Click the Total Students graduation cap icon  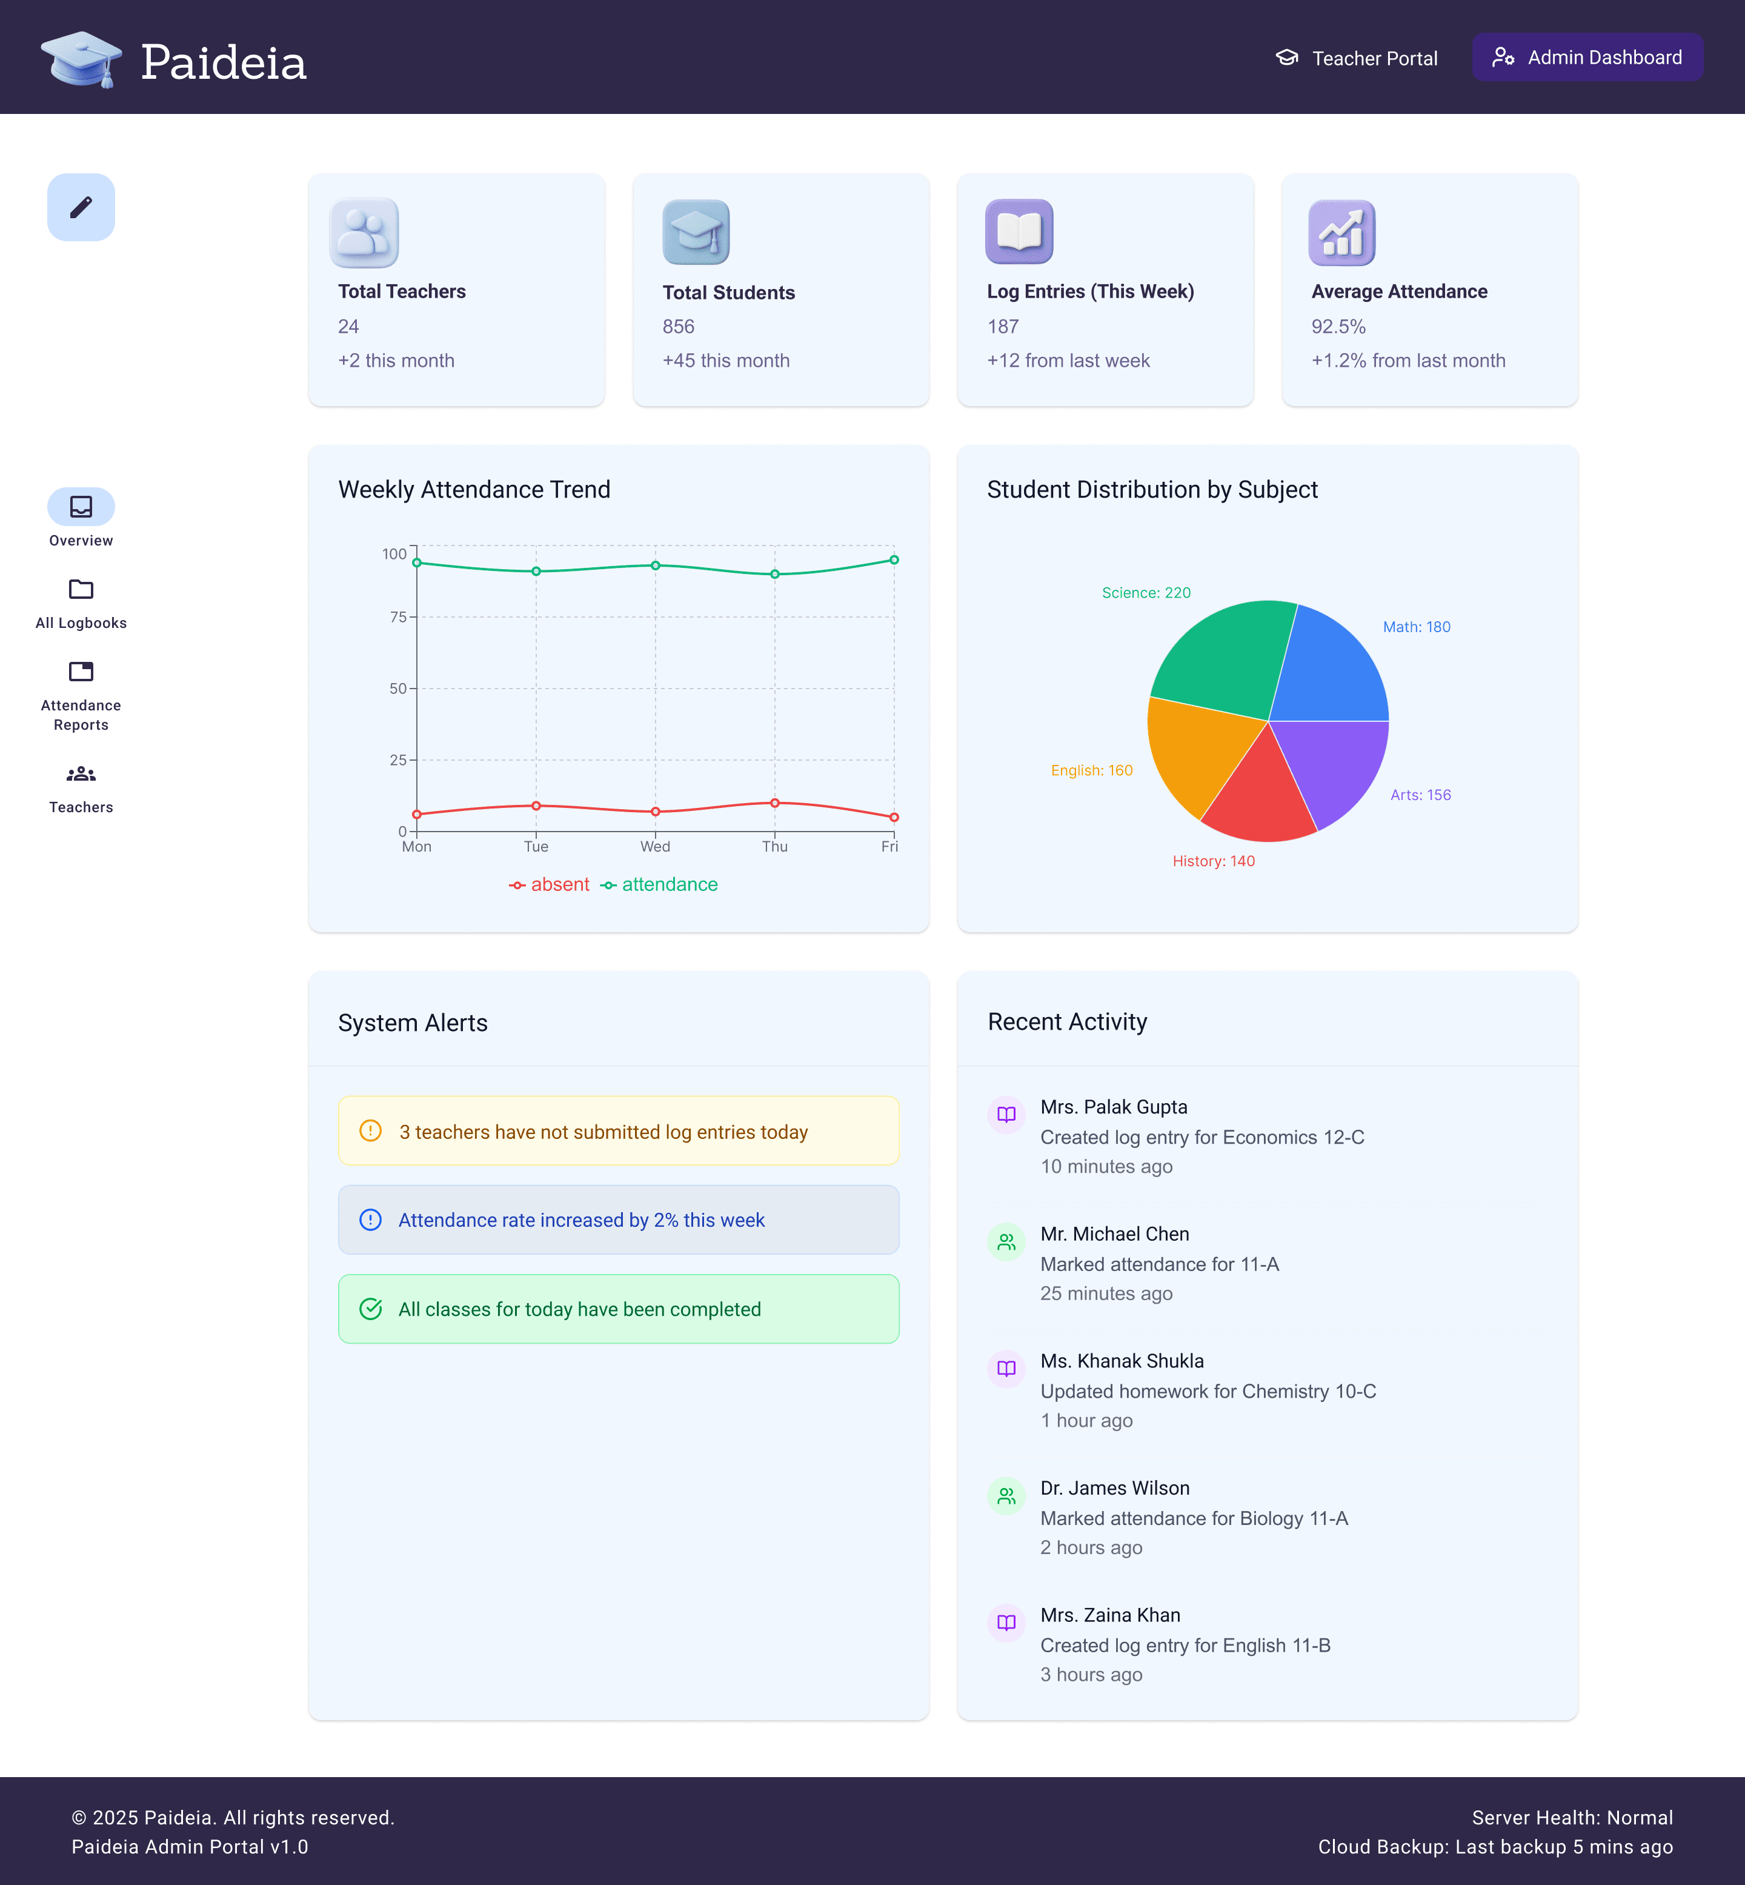[x=696, y=232]
